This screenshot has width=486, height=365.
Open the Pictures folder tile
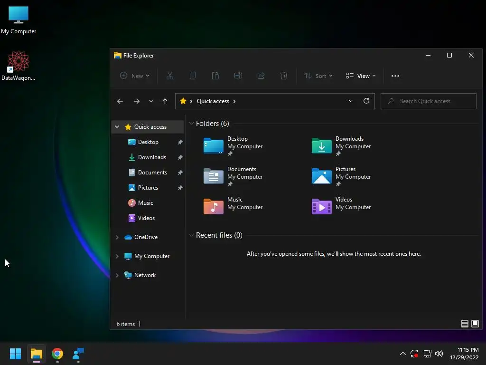(x=341, y=176)
